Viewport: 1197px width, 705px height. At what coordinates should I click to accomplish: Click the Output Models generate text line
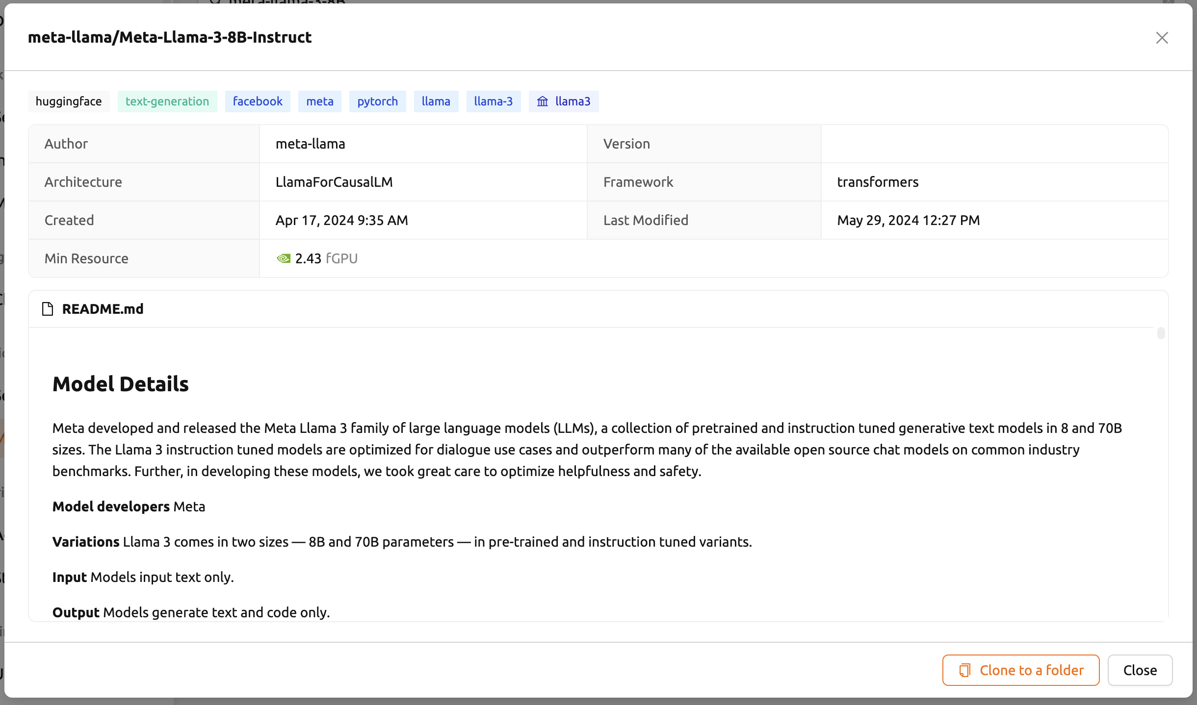point(191,612)
